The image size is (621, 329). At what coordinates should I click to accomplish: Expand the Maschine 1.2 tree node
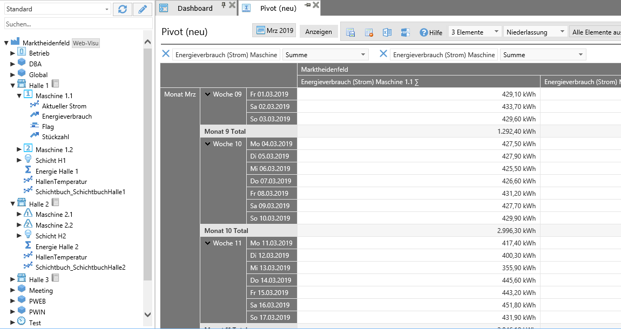19,149
